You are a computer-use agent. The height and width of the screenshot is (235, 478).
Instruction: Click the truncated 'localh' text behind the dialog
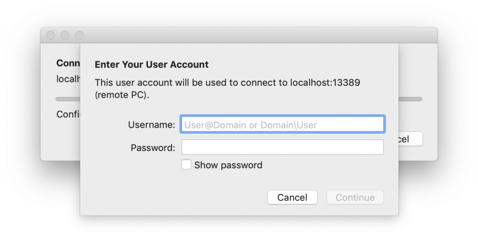coord(68,79)
